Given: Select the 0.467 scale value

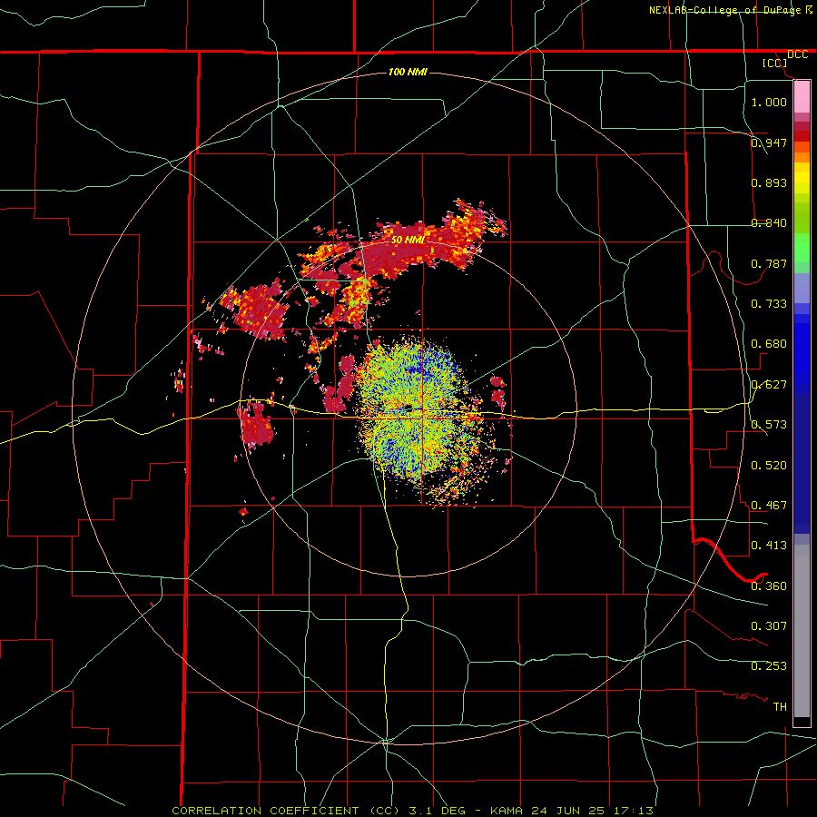Looking at the screenshot, I should (769, 505).
